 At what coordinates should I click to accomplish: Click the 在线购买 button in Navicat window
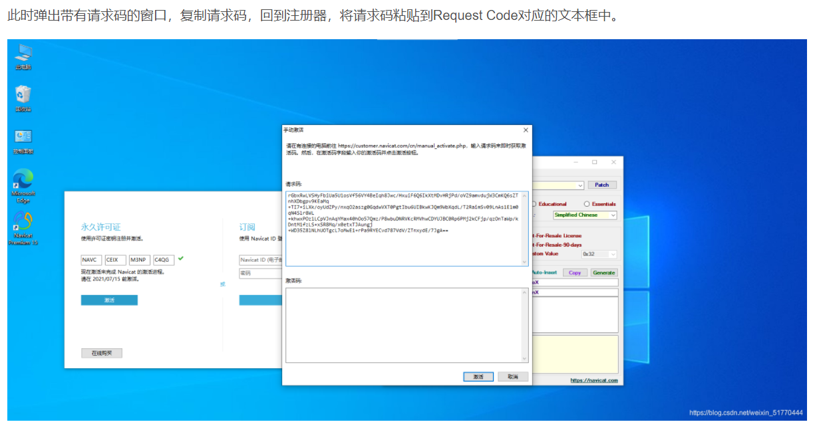(102, 353)
